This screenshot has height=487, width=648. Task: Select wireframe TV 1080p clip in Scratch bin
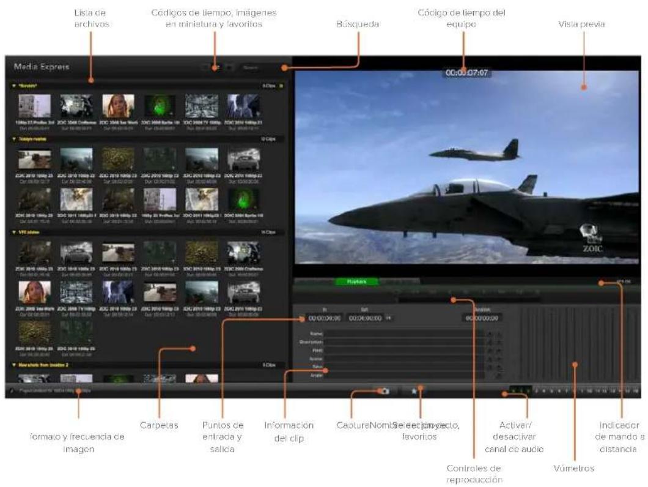pyautogui.click(x=202, y=106)
